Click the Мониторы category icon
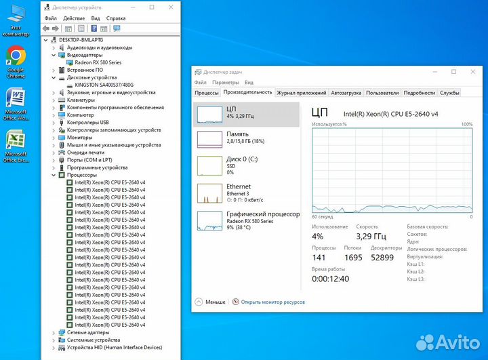This screenshot has width=488, height=360. point(62,138)
